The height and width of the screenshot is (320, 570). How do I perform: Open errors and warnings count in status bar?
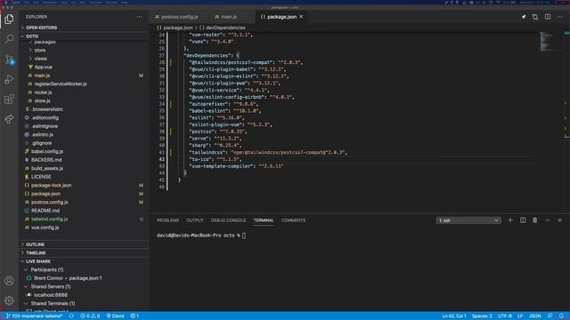click(90, 316)
